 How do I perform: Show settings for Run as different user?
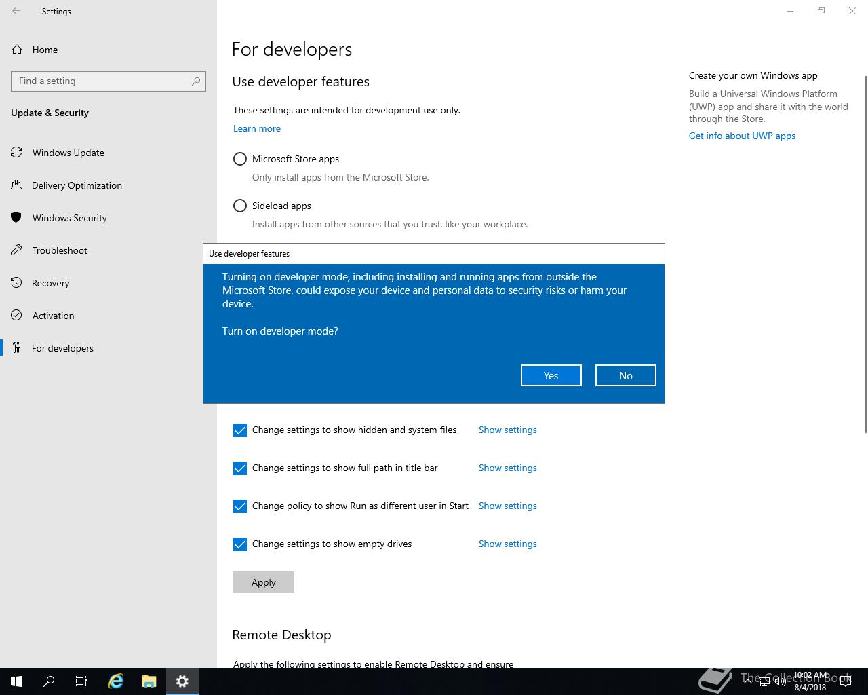(x=508, y=506)
